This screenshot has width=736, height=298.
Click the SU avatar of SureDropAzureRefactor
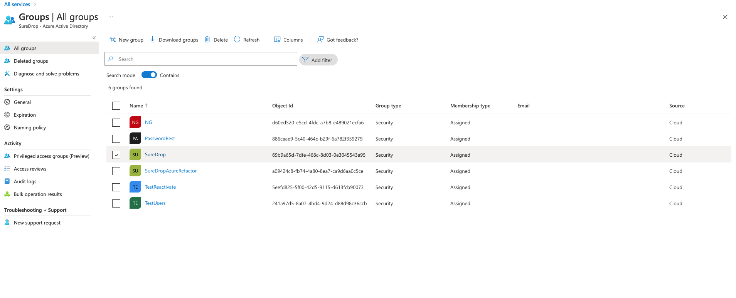coord(135,171)
